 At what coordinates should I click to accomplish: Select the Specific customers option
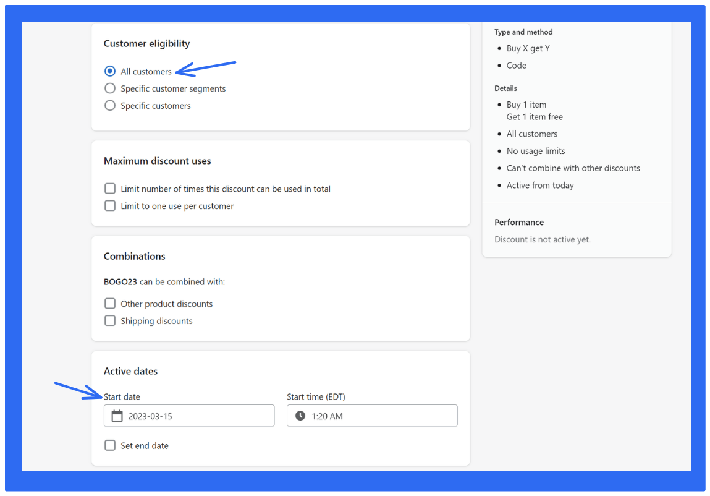[x=110, y=105]
